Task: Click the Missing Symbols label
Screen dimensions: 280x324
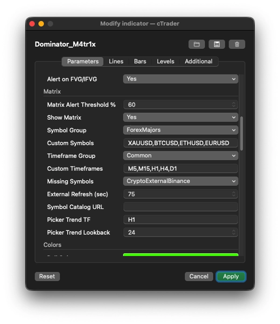Action: (70, 182)
